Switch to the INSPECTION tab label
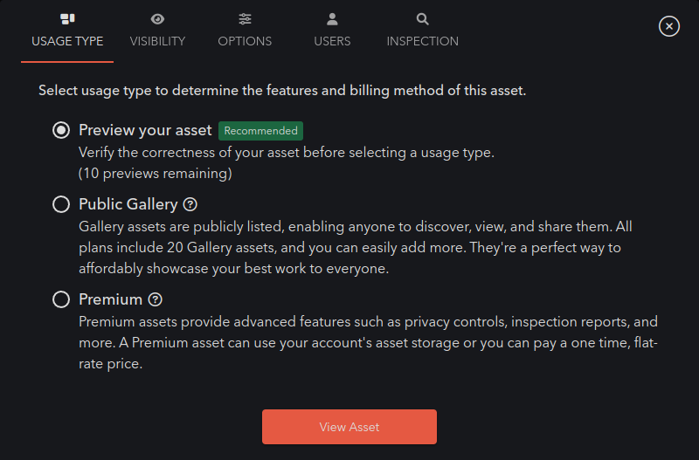The image size is (699, 460). click(x=422, y=41)
